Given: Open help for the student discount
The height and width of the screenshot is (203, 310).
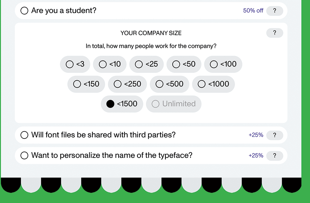Looking at the screenshot, I should click(274, 11).
